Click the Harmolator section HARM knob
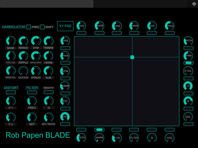This screenshot has width=198, height=148. [49, 56]
